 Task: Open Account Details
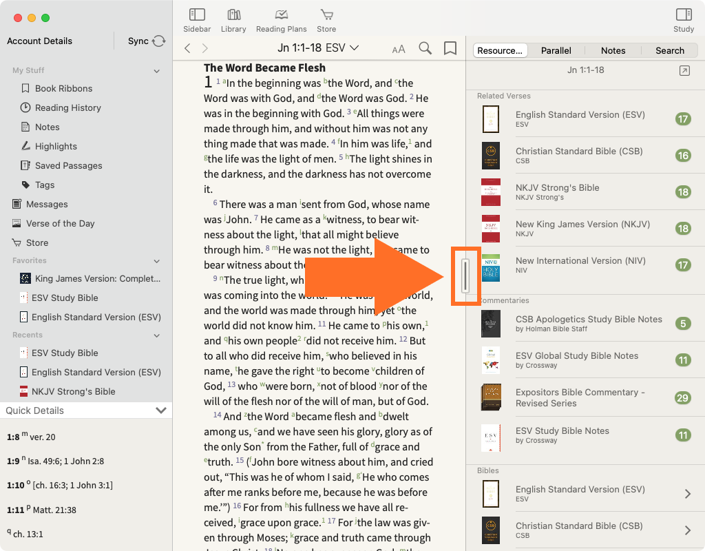click(x=39, y=41)
